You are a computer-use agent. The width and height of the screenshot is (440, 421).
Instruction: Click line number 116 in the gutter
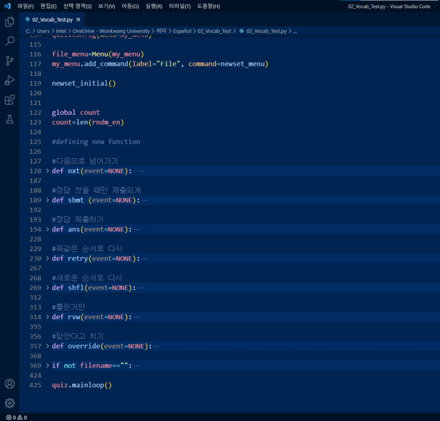(36, 54)
